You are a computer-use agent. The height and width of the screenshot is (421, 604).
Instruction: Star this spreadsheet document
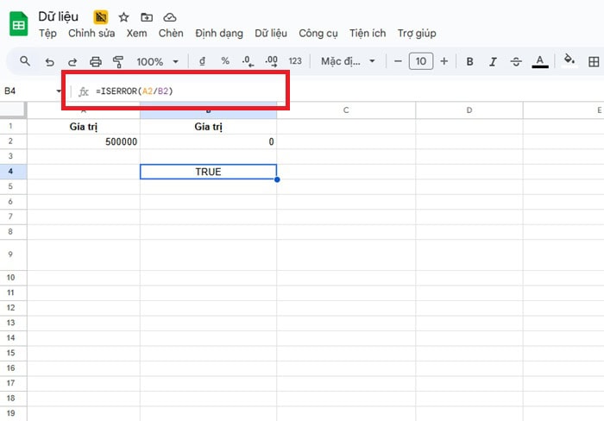(123, 17)
